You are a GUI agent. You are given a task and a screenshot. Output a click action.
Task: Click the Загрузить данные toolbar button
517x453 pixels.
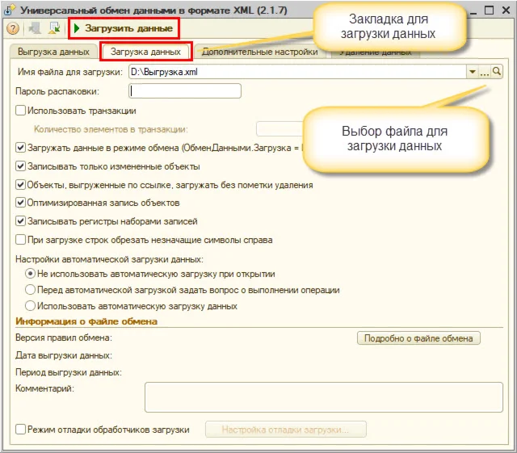pos(124,28)
